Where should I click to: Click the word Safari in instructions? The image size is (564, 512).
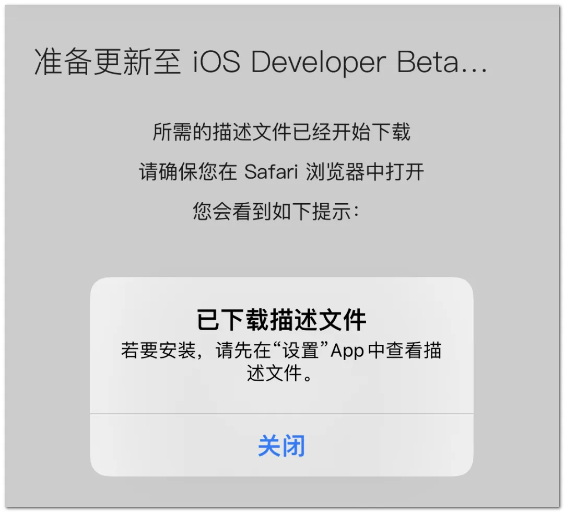pos(271,171)
